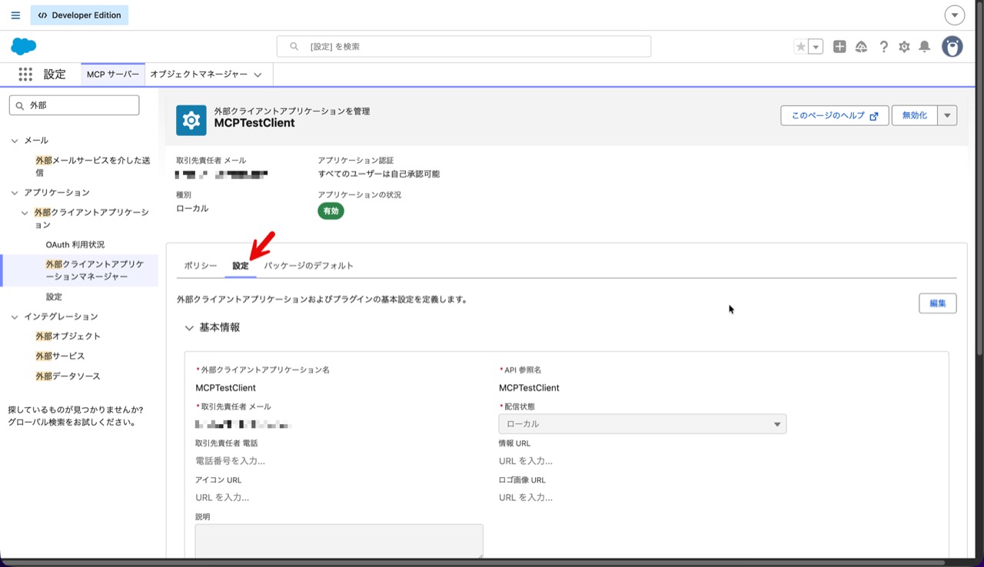This screenshot has height=567, width=984.
Task: Select OAuth 利用状況 in sidebar
Action: pos(75,244)
